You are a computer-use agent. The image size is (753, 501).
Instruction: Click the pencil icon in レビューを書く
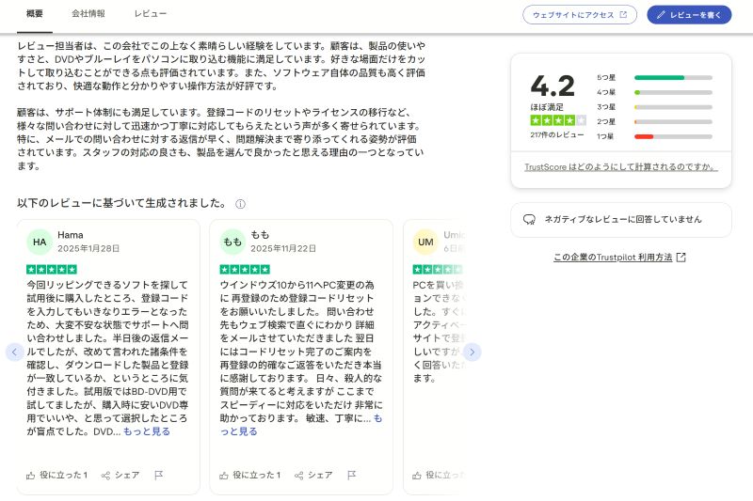[x=661, y=15]
